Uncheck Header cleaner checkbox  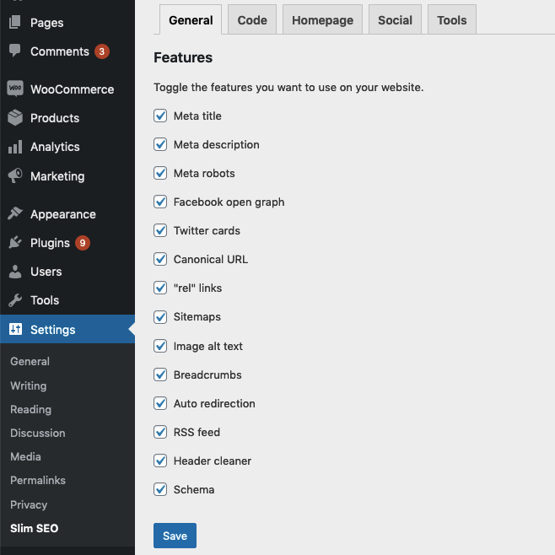tap(160, 461)
